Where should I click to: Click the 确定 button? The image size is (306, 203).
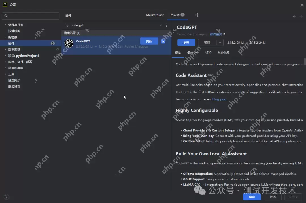(252, 197)
